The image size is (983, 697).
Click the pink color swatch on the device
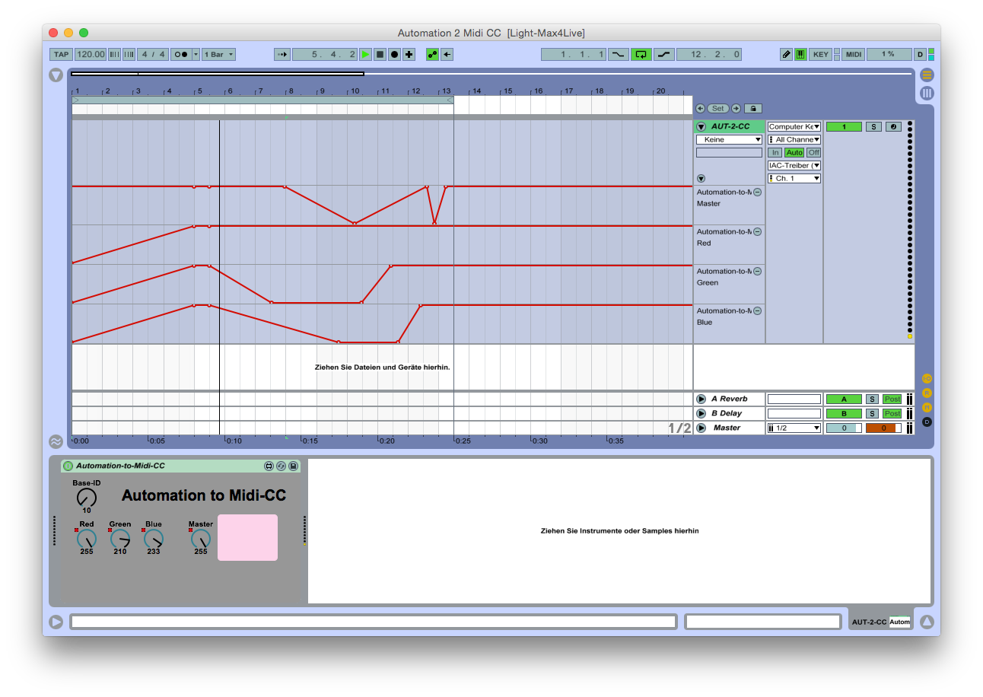tap(247, 537)
